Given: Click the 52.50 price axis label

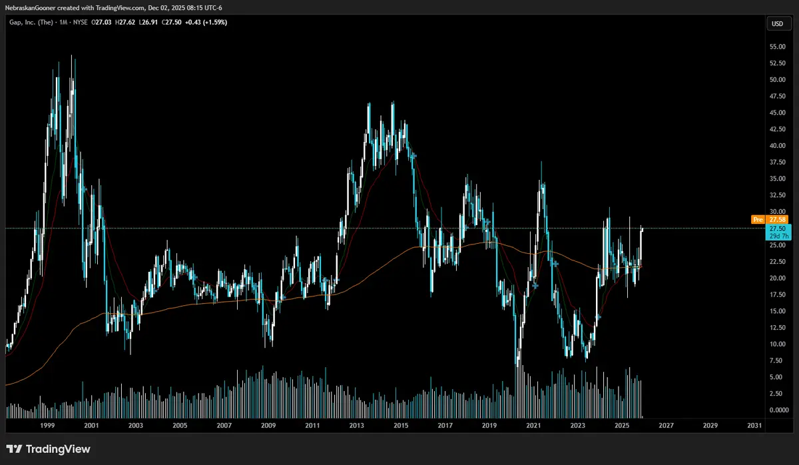Looking at the screenshot, I should (x=777, y=63).
